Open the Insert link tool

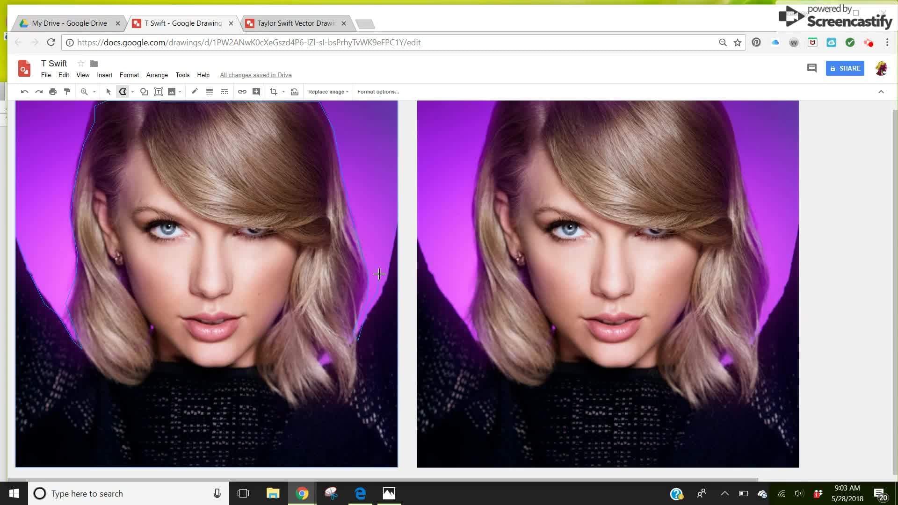[x=242, y=91]
